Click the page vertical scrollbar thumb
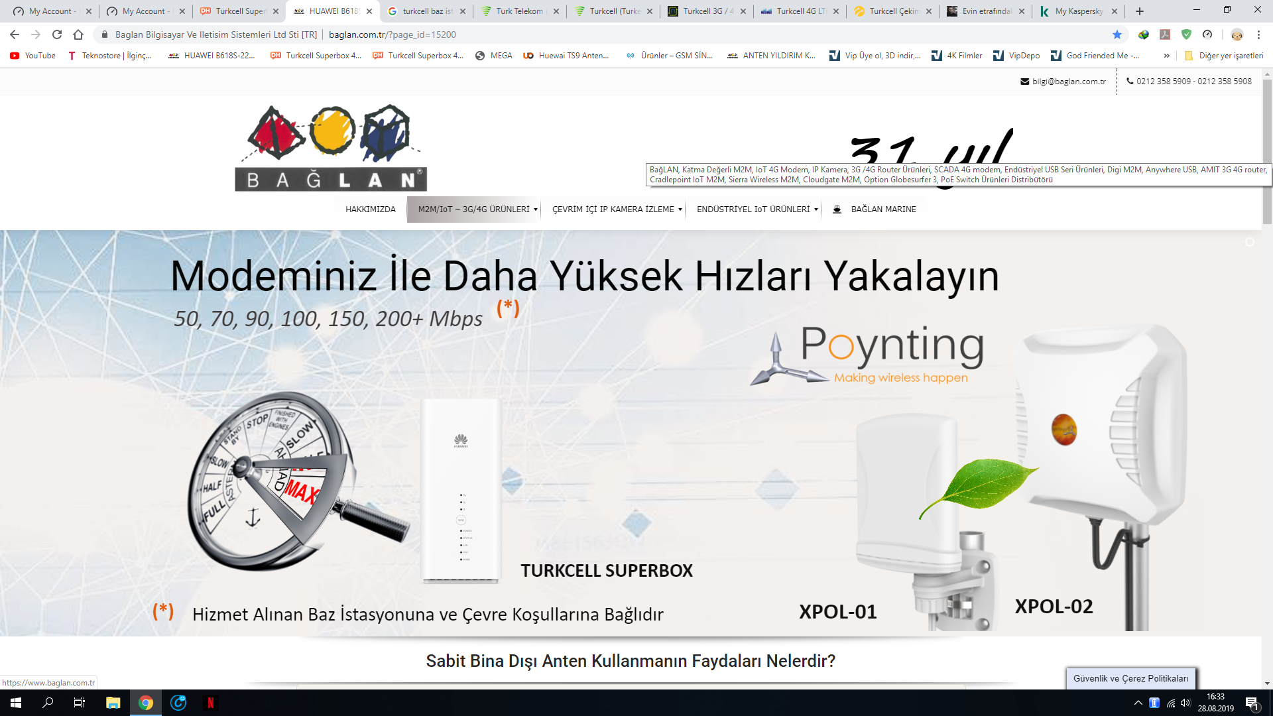1273x716 pixels. click(1267, 152)
